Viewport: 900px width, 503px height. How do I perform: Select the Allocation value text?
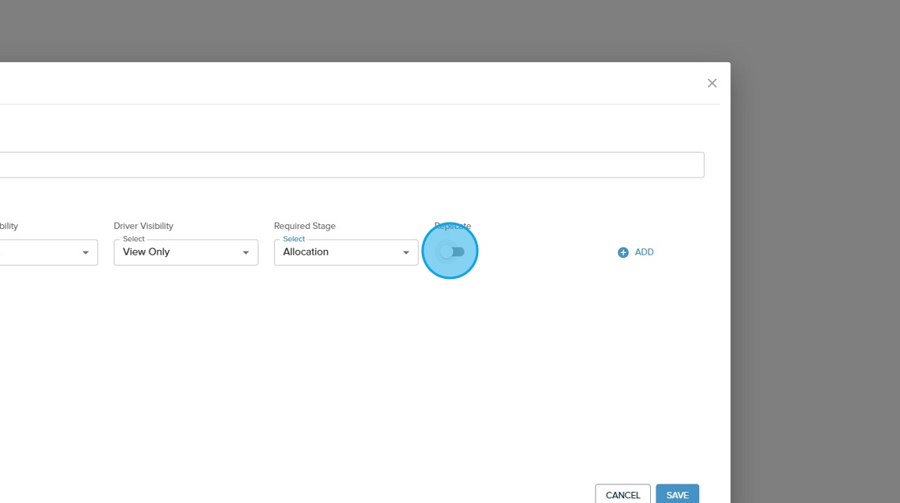pos(305,252)
